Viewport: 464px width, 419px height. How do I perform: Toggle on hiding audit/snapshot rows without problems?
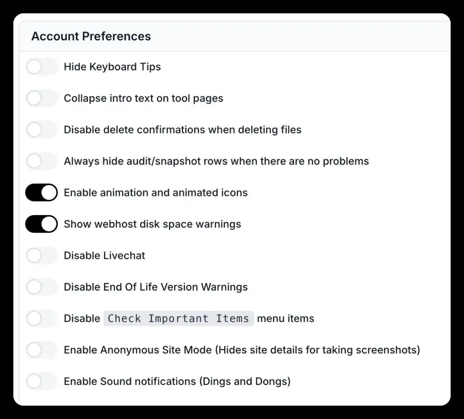pos(41,161)
